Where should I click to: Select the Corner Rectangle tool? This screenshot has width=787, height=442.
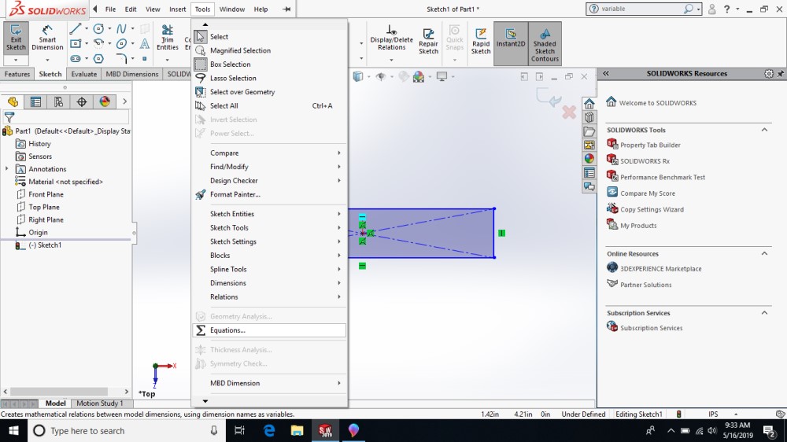(76, 43)
